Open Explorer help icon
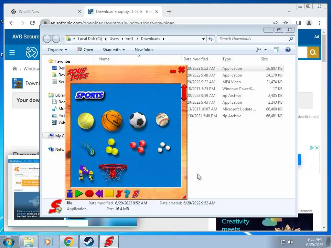 coord(288,49)
